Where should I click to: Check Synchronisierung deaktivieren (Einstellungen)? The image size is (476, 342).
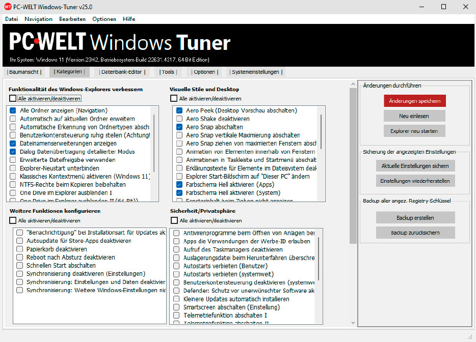point(20,273)
